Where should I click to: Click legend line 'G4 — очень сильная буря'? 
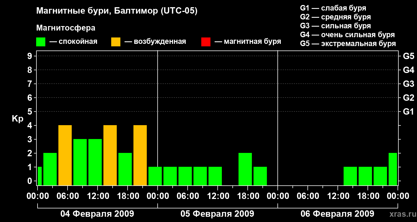coord(348,35)
